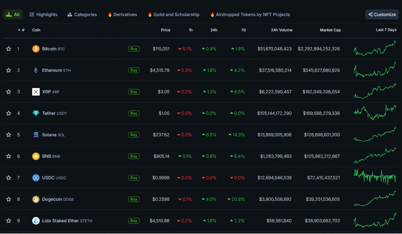Click the Bitcoin coin logo icon
Image resolution: width=402 pixels, height=234 pixels.
point(36,49)
